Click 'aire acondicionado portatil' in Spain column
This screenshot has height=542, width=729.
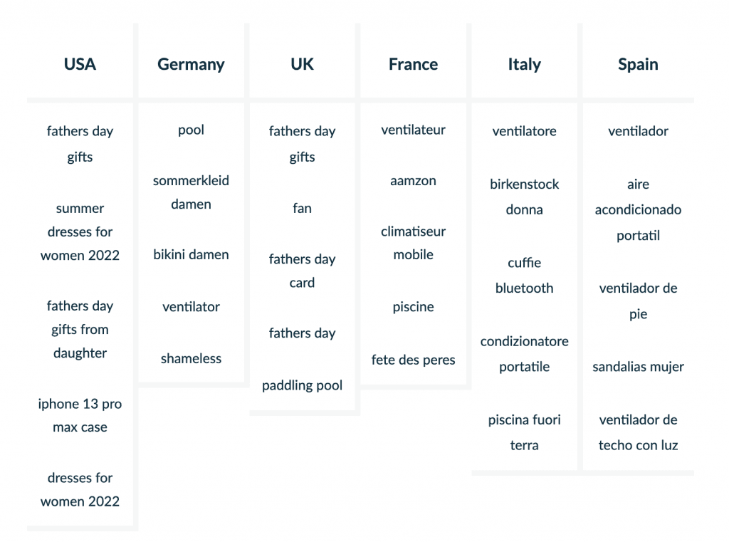pos(638,210)
